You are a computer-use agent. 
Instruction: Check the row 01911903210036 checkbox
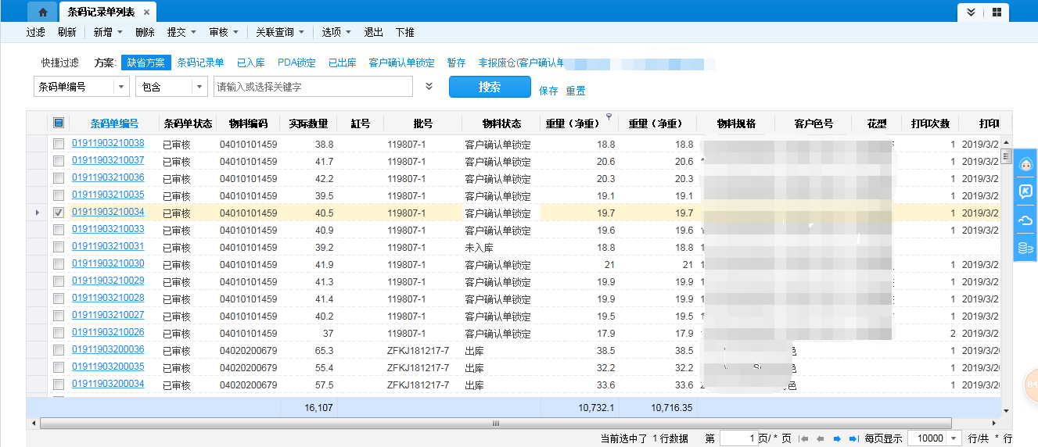(59, 179)
